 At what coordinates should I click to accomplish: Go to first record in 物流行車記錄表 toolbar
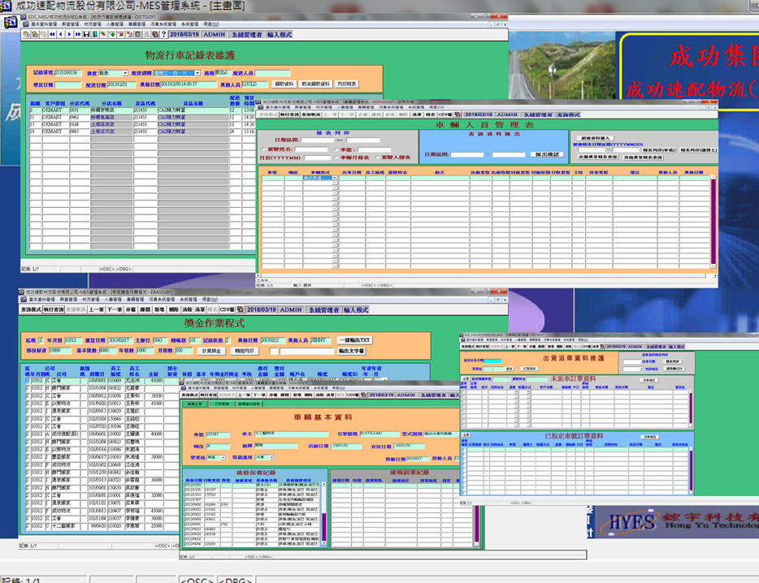point(52,34)
